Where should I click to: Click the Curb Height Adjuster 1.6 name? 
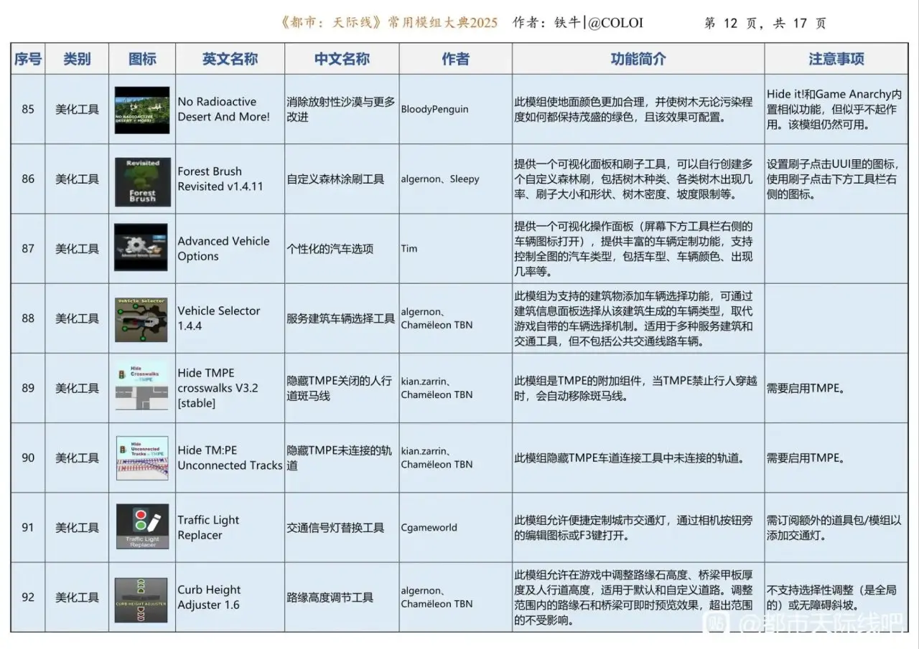point(209,597)
